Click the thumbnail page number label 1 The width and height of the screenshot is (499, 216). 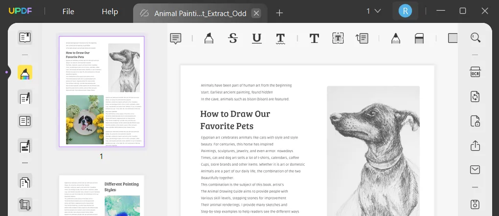pos(102,157)
